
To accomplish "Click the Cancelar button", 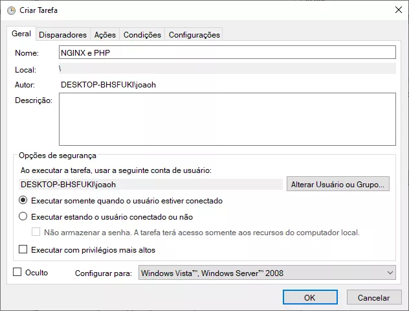I will click(x=374, y=297).
